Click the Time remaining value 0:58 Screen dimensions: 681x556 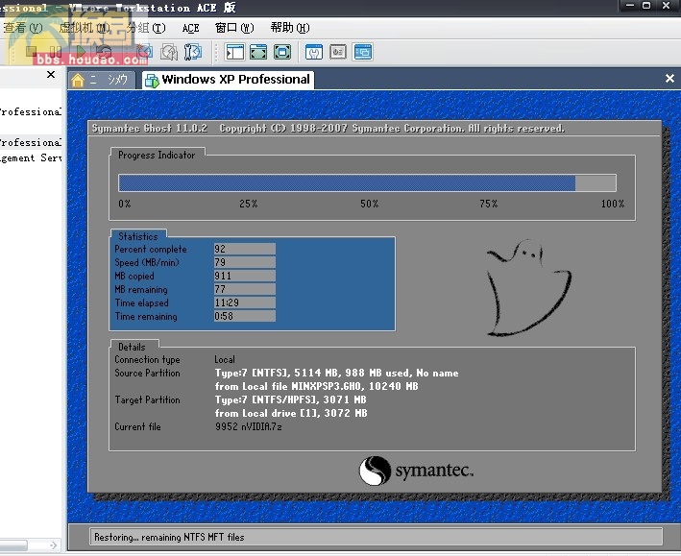point(245,316)
